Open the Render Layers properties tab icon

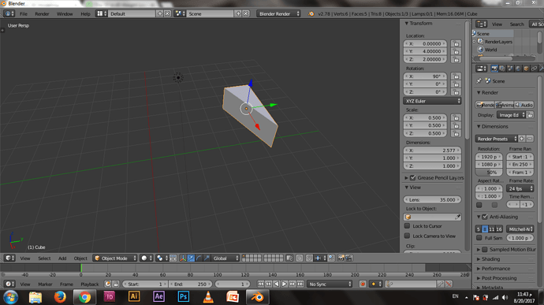point(502,69)
